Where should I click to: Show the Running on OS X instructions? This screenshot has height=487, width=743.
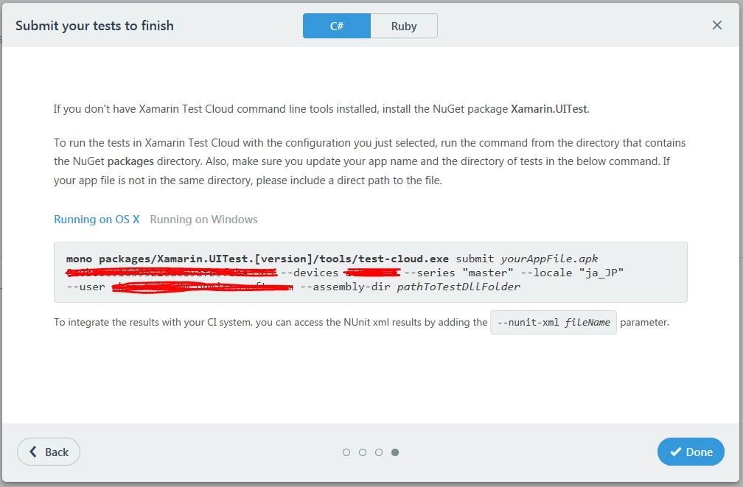click(97, 220)
